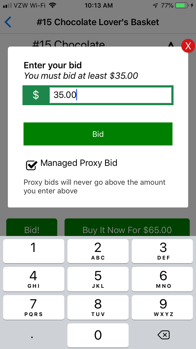This screenshot has height=349, width=196.
Task: Collapse the item title chevron arrow
Action: tap(171, 45)
